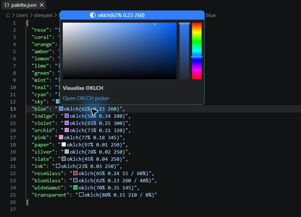This screenshot has height=217, width=301.
Task: Click the value oklch(80% 0.15 210 / 0%)
Action: coord(119,195)
